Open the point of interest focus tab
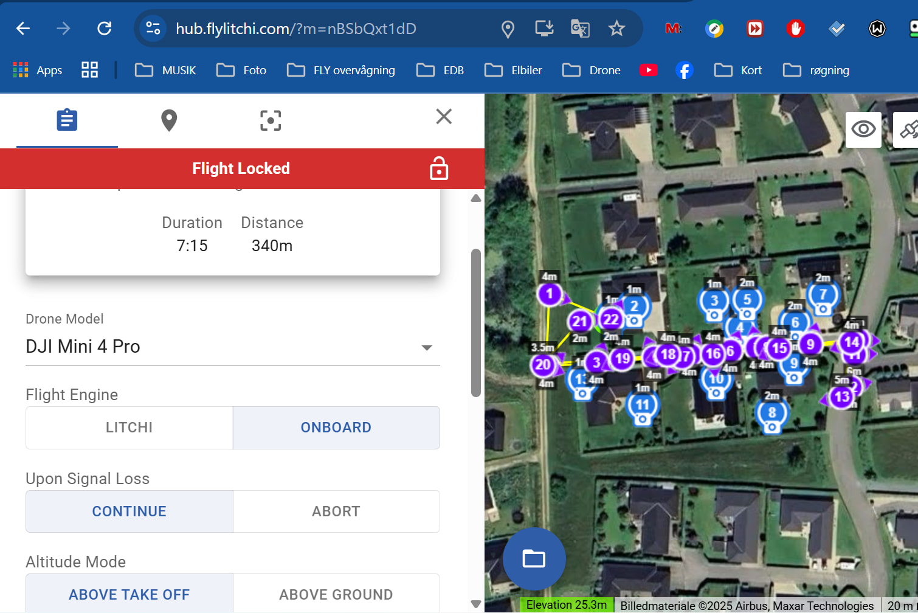 click(271, 120)
